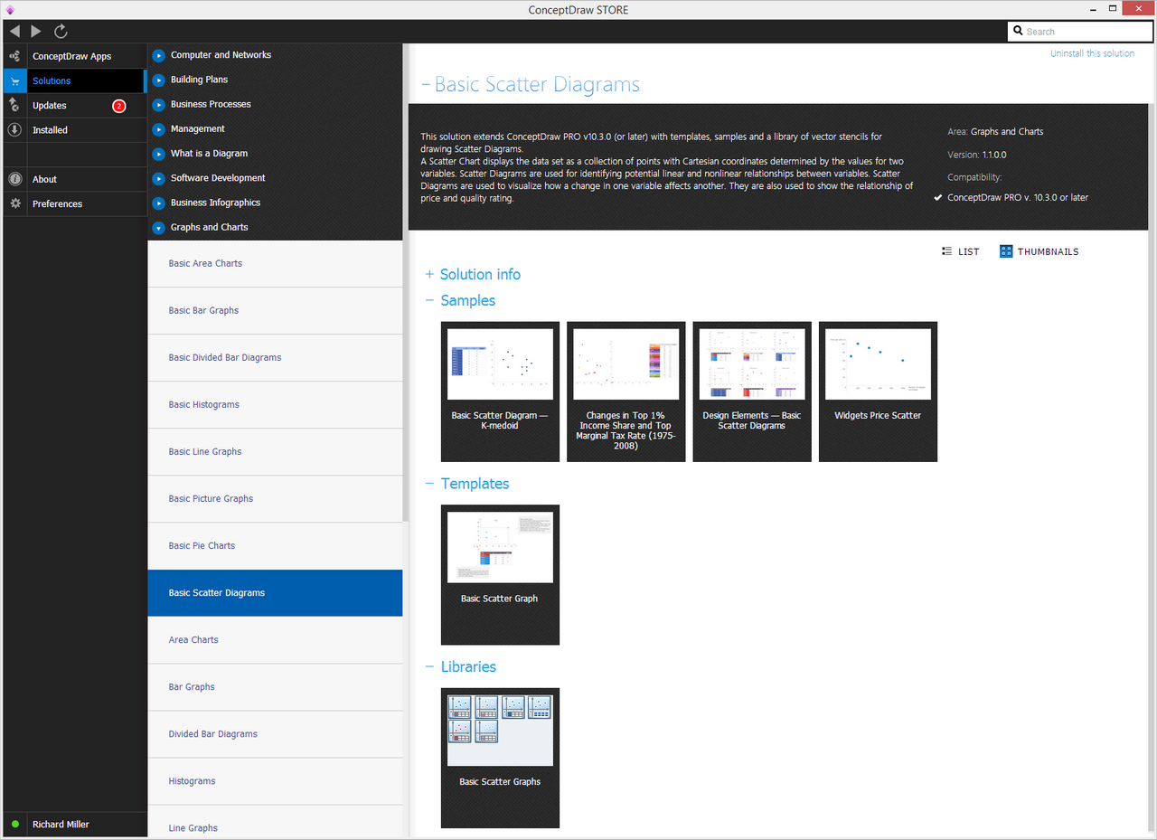The width and height of the screenshot is (1157, 840).
Task: Open Changes in Top 1% Income Share sample
Action: tap(626, 392)
